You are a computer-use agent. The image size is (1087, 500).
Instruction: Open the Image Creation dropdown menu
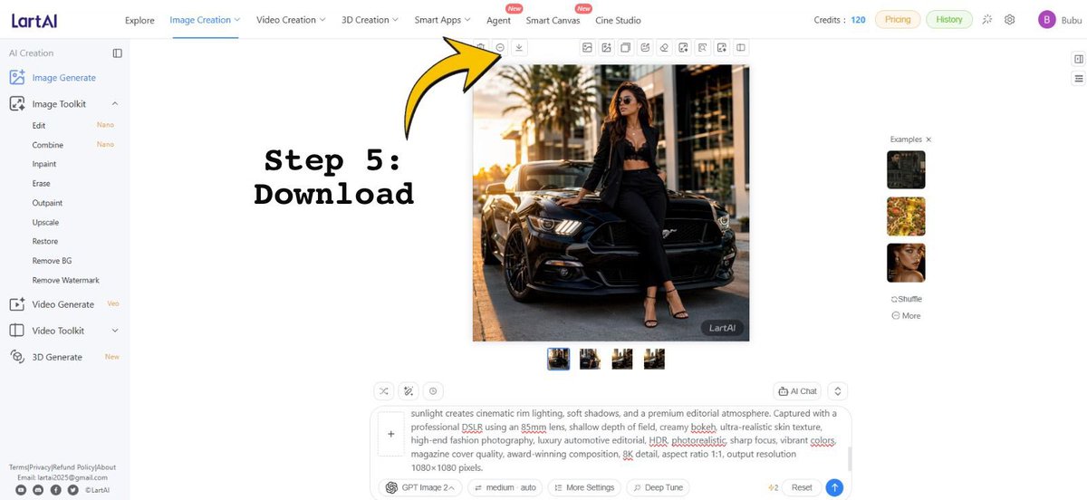(206, 19)
